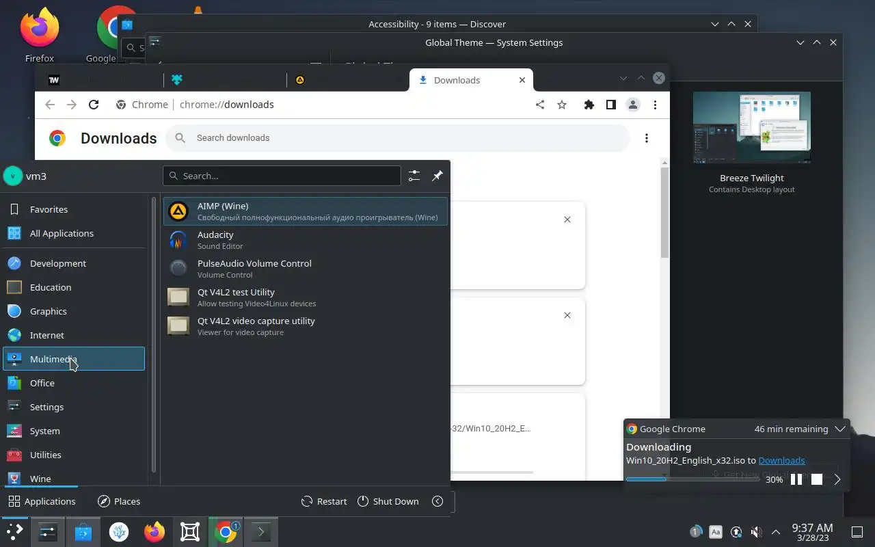Select the Multimedia category
The height and width of the screenshot is (547, 875).
(x=74, y=359)
